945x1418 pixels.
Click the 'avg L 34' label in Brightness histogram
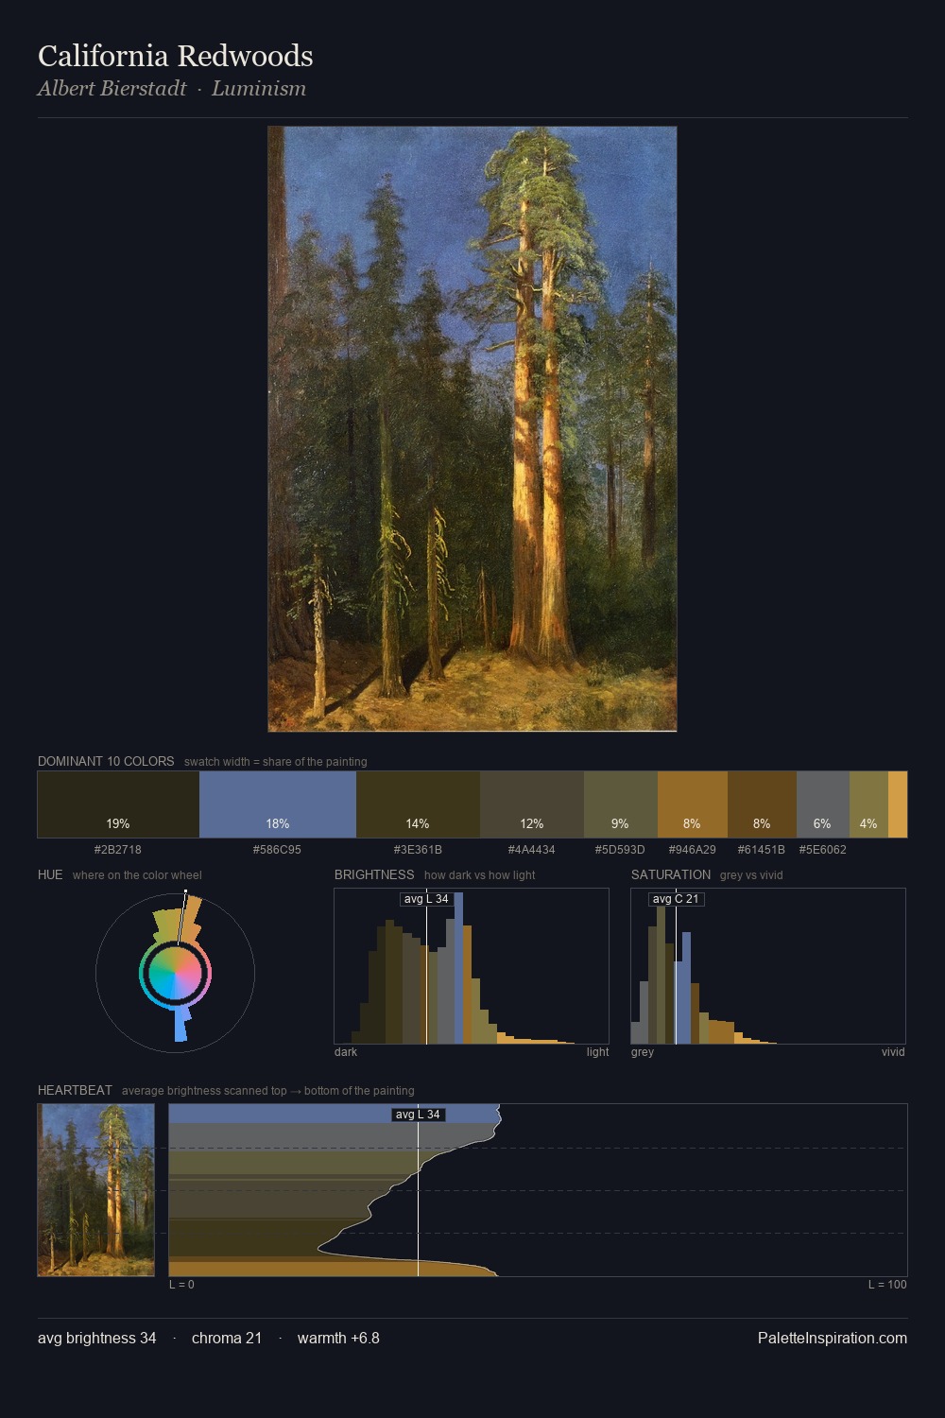click(426, 899)
